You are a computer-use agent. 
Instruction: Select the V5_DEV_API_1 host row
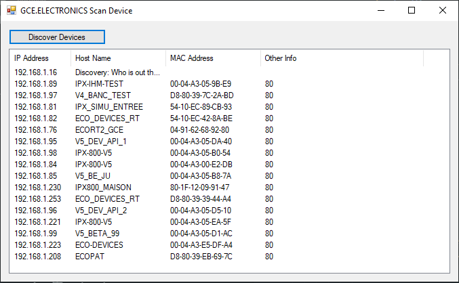coord(100,141)
